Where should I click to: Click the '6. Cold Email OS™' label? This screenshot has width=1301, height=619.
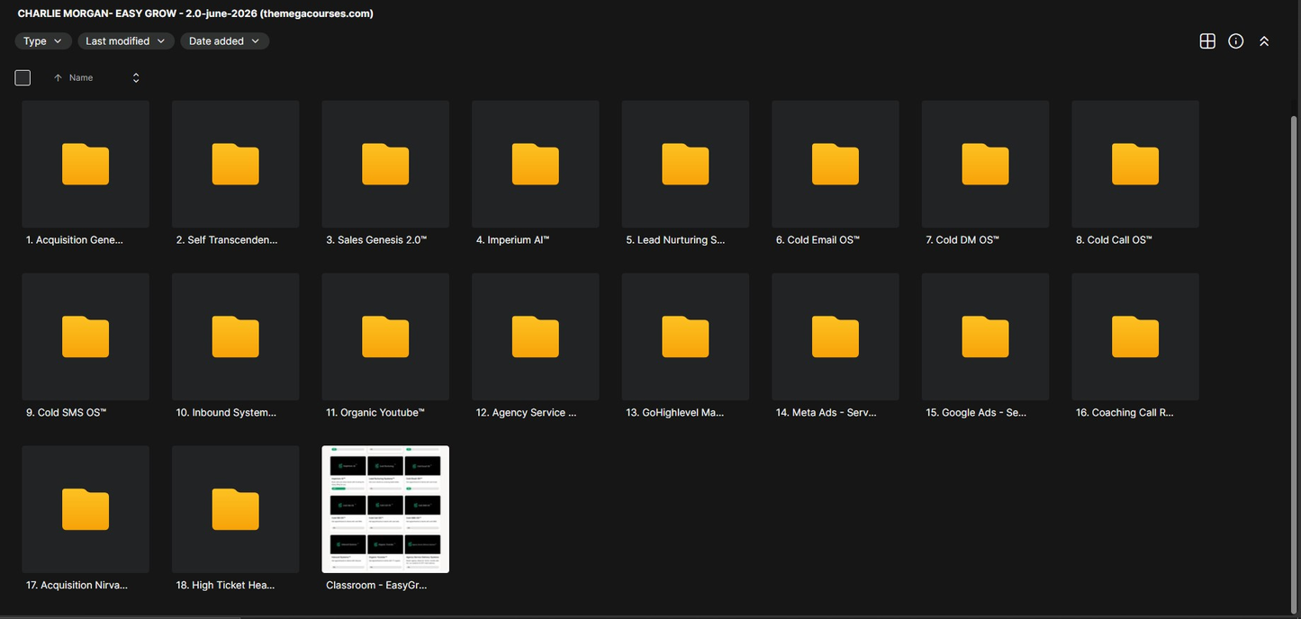[x=818, y=240]
